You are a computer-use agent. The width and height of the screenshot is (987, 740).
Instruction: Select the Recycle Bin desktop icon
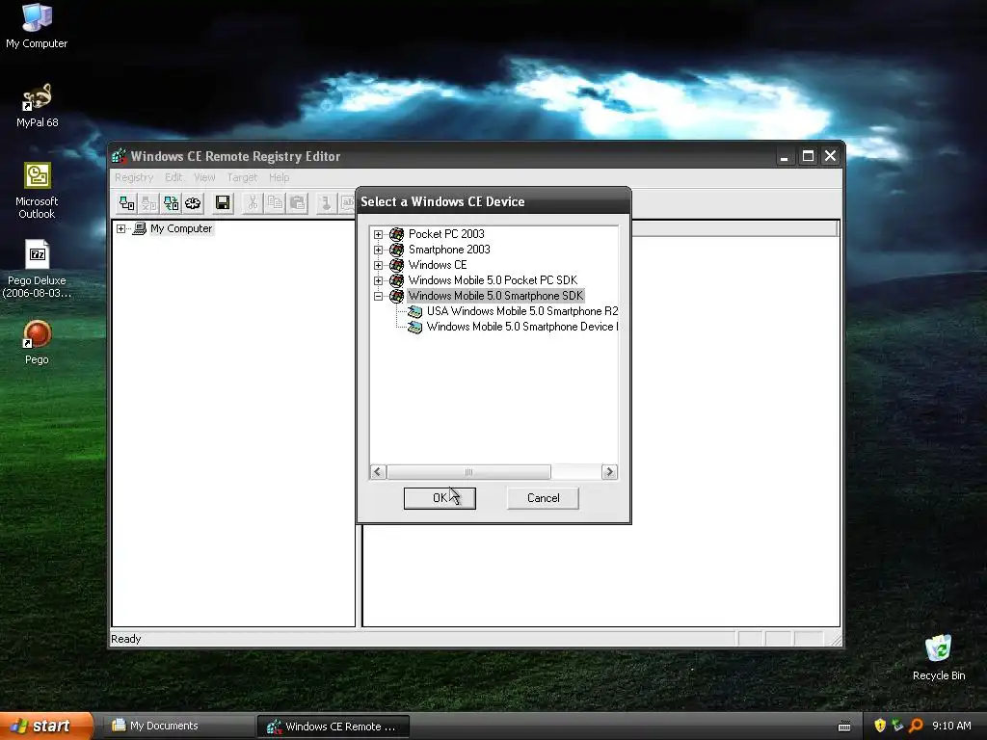pos(938,648)
